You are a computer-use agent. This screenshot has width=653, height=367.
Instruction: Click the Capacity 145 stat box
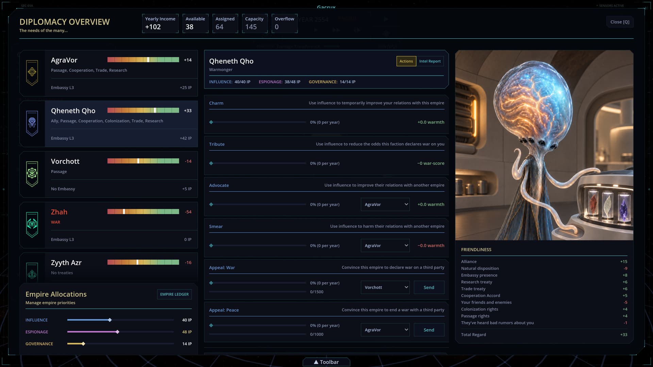pos(255,23)
